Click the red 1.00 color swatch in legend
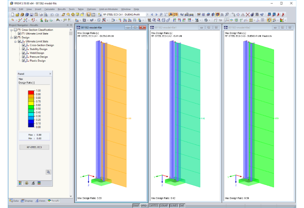The height and width of the screenshot is (208, 304). [x=31, y=92]
